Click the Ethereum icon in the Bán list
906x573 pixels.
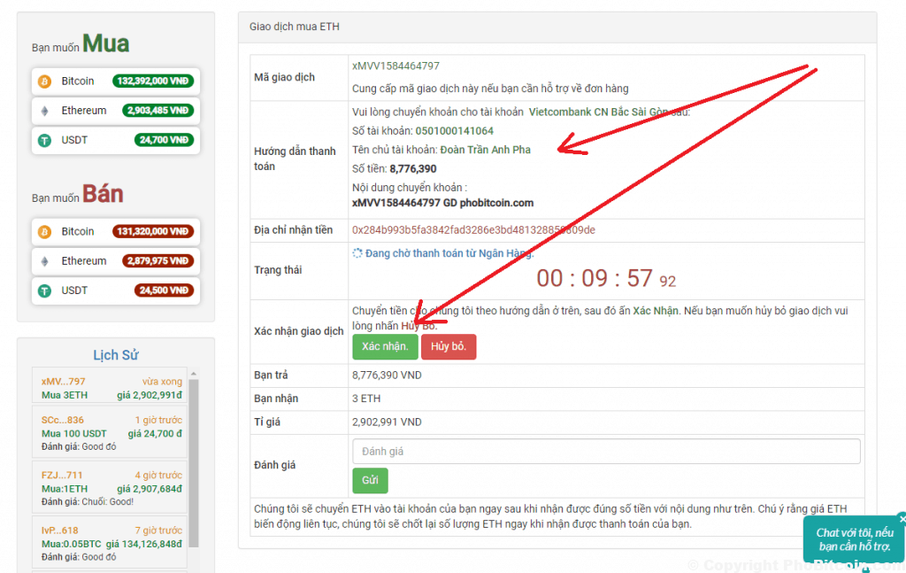point(44,262)
